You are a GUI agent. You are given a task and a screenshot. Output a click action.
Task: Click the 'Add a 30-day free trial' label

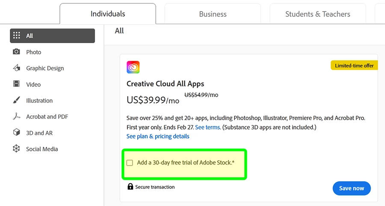coord(186,162)
